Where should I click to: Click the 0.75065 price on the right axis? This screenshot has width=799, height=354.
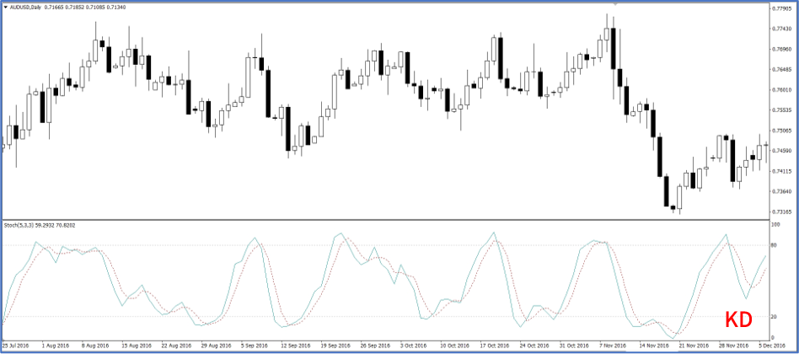pos(781,131)
